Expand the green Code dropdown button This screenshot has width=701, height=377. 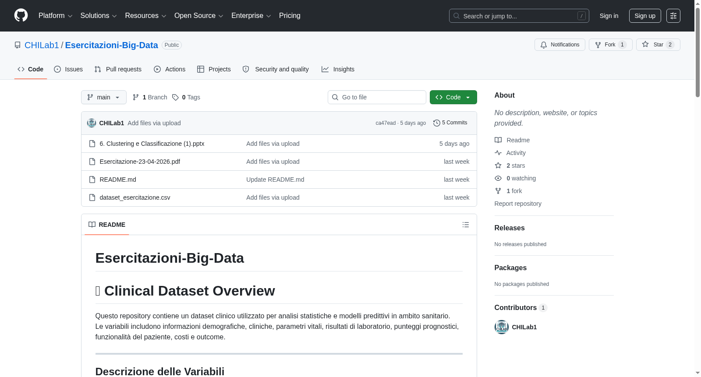[453, 97]
